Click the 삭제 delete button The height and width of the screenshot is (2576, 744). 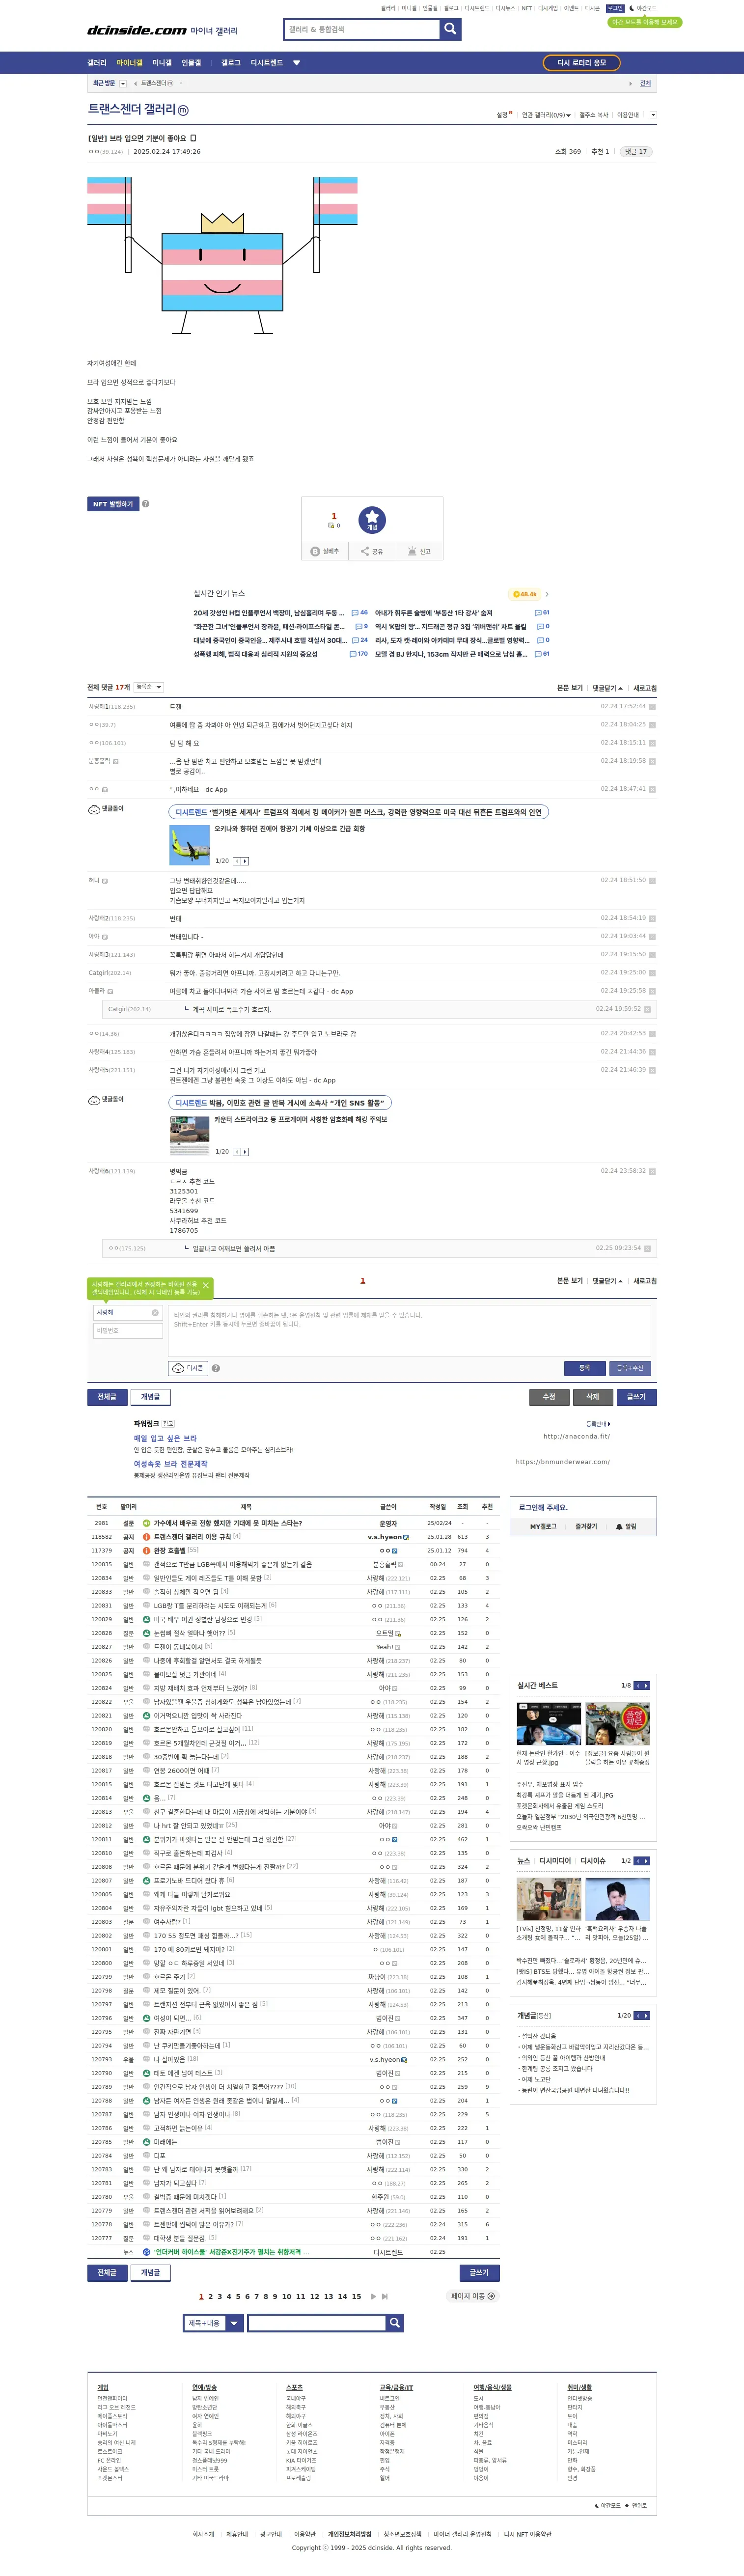[593, 1397]
